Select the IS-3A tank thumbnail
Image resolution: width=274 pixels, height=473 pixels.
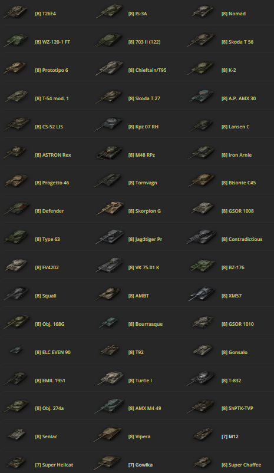pyautogui.click(x=109, y=12)
